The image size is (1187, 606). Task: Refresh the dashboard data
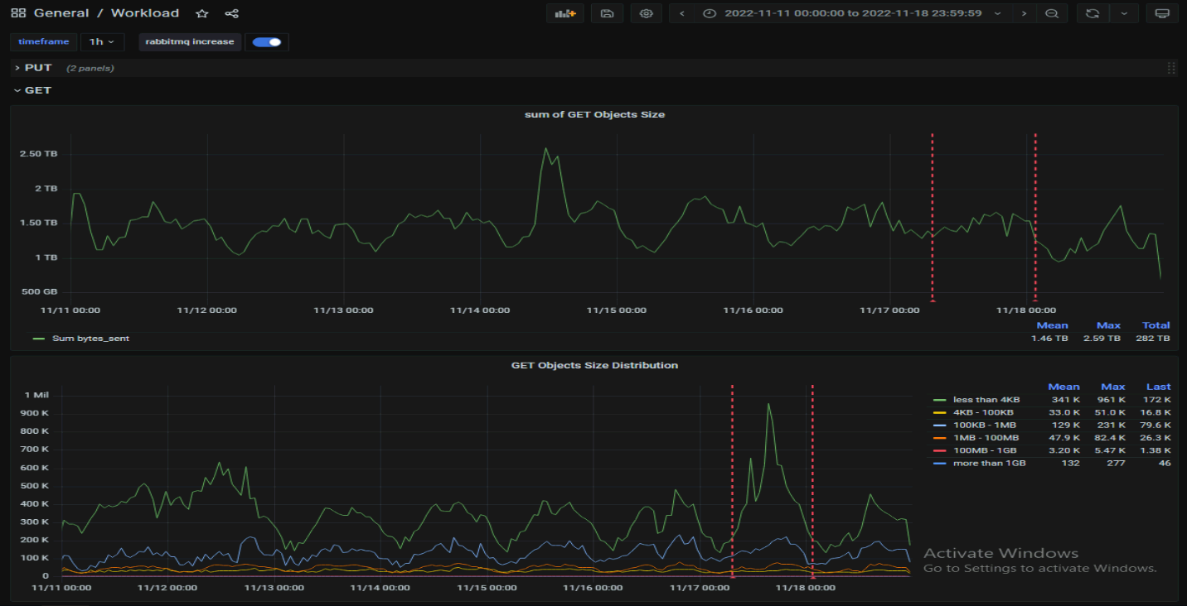(1093, 13)
